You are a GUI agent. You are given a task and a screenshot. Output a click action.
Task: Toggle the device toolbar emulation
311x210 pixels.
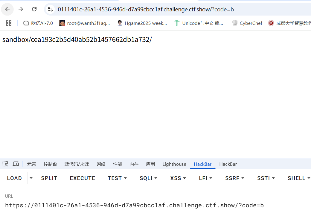click(16, 164)
